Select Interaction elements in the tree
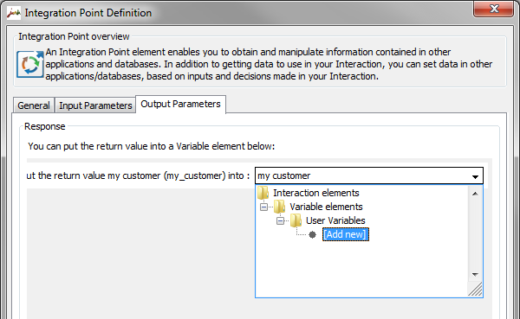 pos(316,193)
